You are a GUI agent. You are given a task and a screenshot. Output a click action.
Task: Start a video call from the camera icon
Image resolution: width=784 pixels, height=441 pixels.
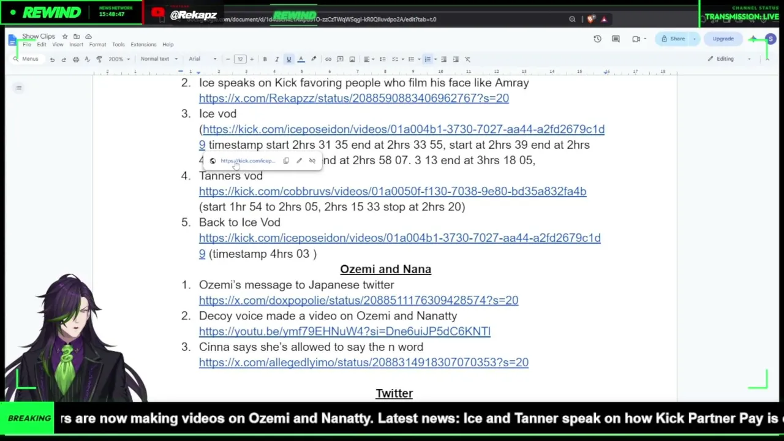(x=636, y=39)
